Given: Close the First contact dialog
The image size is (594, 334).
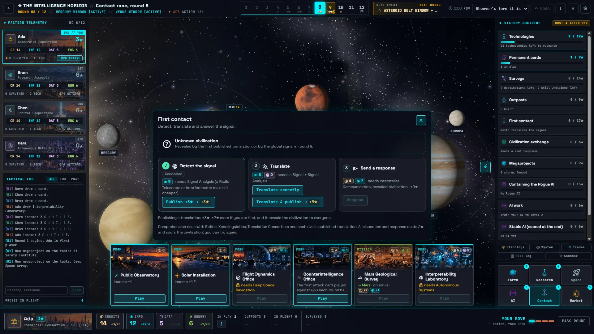Looking at the screenshot, I should (421, 120).
